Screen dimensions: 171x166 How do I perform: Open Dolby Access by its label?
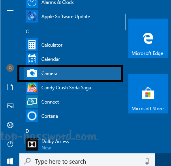[x=55, y=141]
